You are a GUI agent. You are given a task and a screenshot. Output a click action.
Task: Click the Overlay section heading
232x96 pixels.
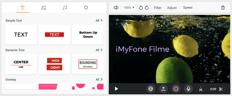coord(11,79)
